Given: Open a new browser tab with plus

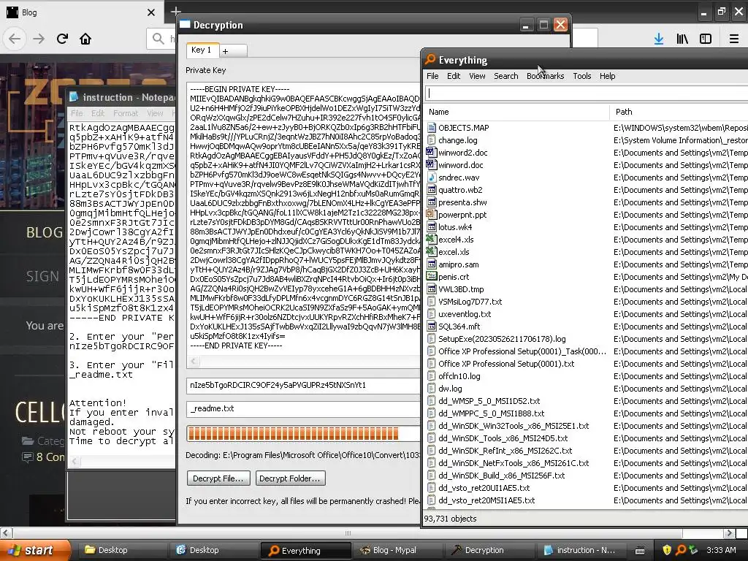Looking at the screenshot, I should (175, 12).
